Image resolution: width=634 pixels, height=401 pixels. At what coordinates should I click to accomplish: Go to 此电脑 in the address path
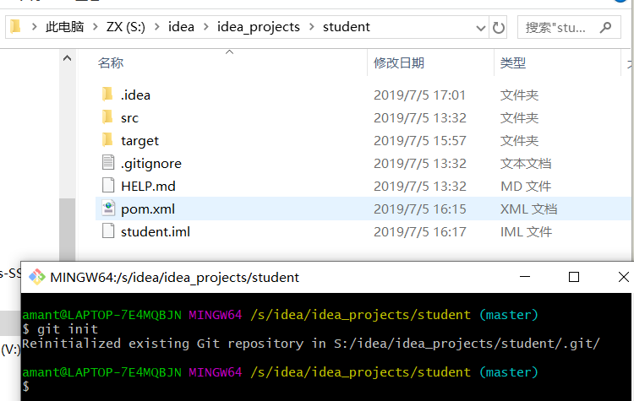65,27
